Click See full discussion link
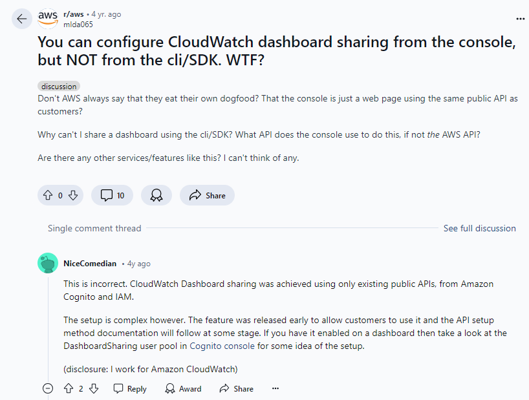This screenshot has width=529, height=400. [479, 228]
